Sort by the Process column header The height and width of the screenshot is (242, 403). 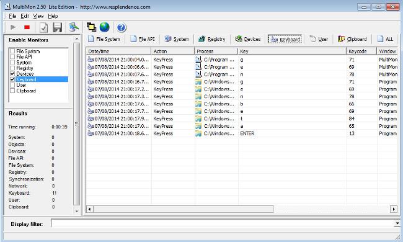pos(216,51)
